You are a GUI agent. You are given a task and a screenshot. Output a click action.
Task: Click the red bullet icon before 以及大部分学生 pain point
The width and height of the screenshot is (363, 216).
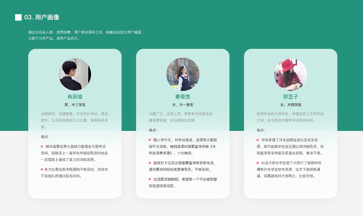(x=258, y=163)
